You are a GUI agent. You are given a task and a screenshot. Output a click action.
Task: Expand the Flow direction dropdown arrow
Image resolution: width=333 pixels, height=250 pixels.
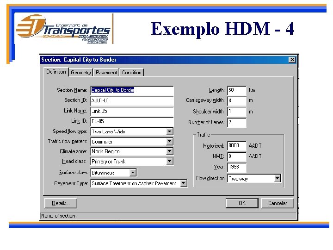coord(277,178)
